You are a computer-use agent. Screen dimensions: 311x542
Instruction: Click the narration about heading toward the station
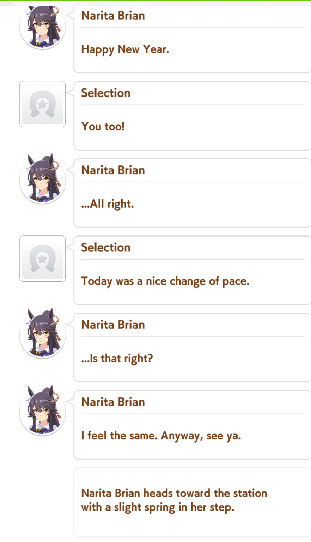(174, 500)
